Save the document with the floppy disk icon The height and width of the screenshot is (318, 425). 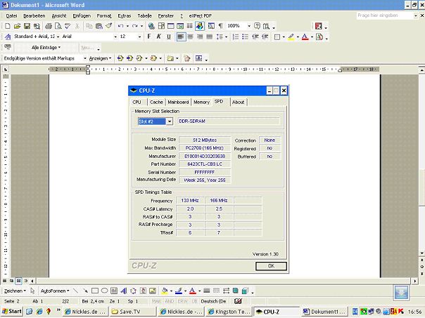click(27, 26)
